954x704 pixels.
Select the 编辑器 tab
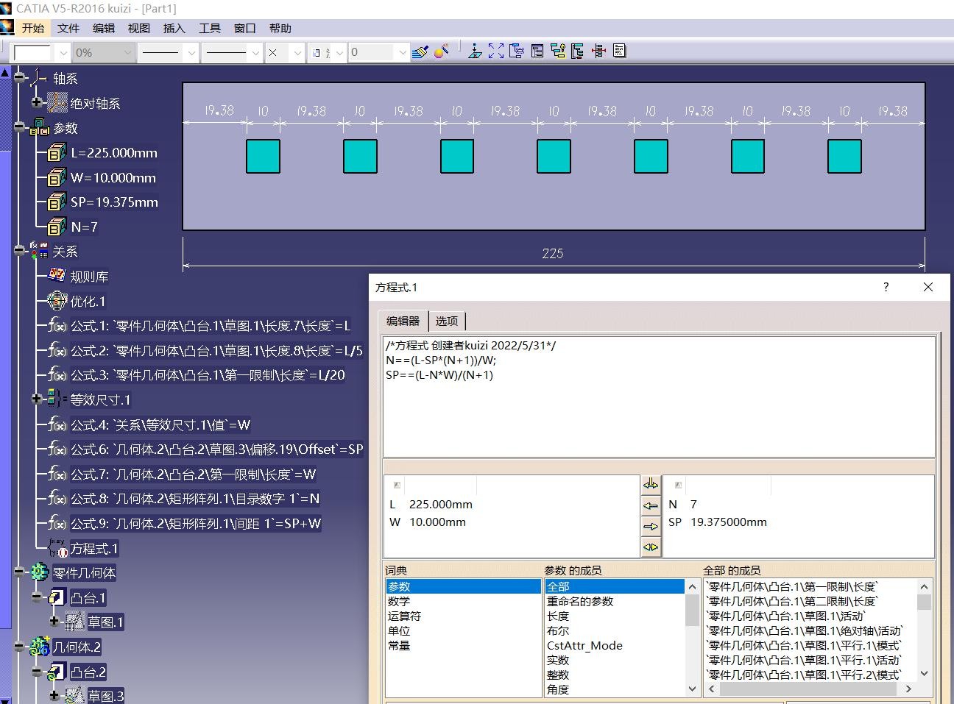tap(403, 321)
